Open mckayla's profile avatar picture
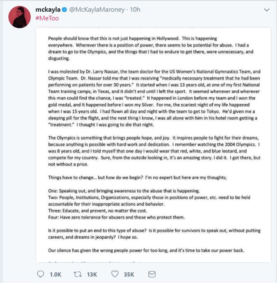The width and height of the screenshot is (277, 283). pyautogui.click(x=20, y=17)
